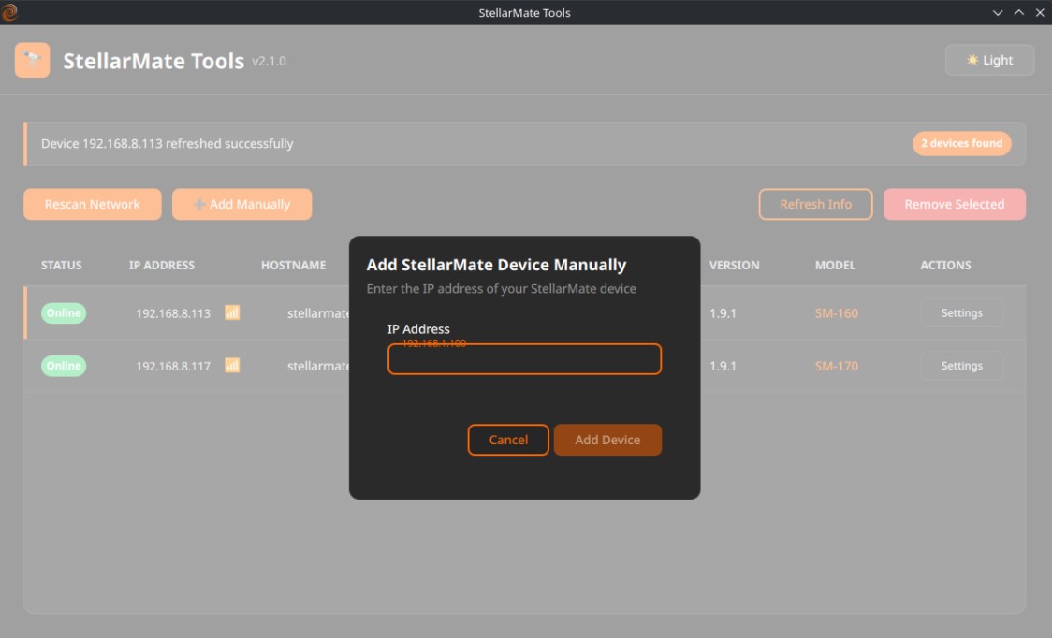Click the STATUS column header
1052x638 pixels.
coord(61,265)
